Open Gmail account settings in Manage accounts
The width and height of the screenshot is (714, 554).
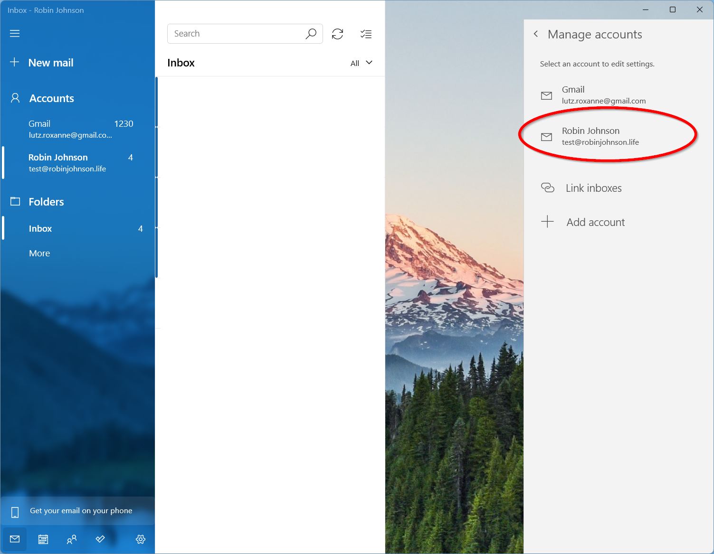[619, 95]
